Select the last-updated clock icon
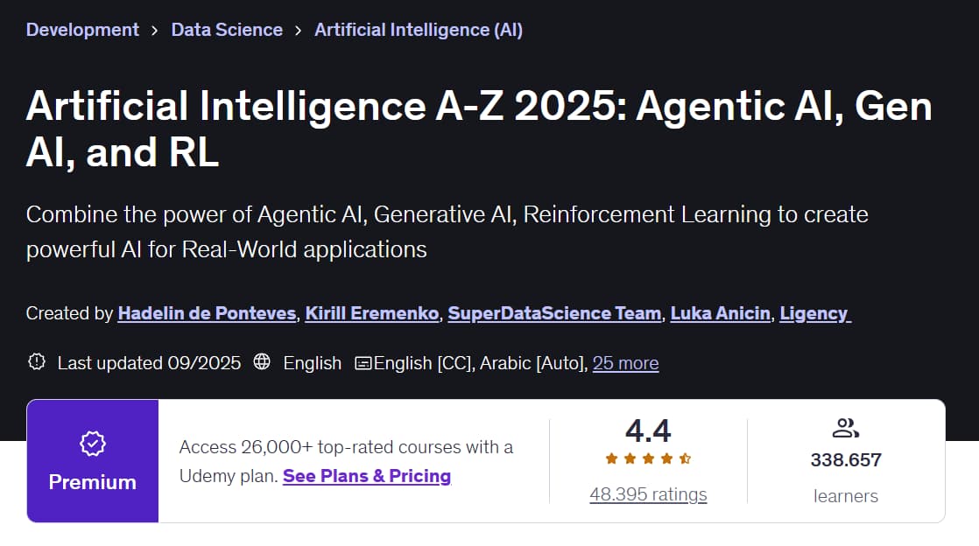Screen dimensions: 979x546 [x=36, y=362]
